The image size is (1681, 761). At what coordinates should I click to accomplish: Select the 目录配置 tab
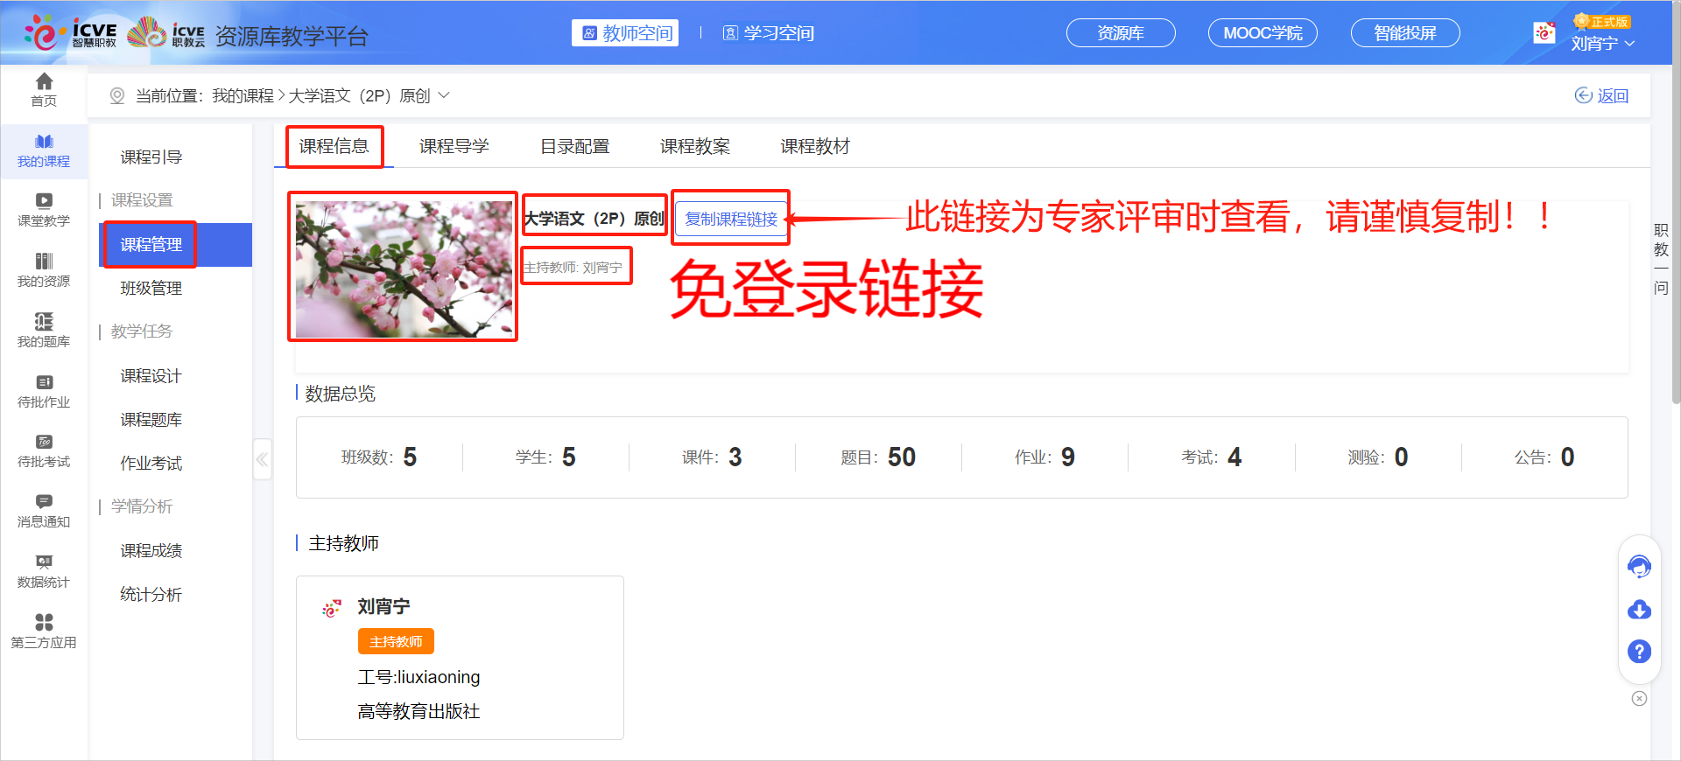pyautogui.click(x=574, y=146)
